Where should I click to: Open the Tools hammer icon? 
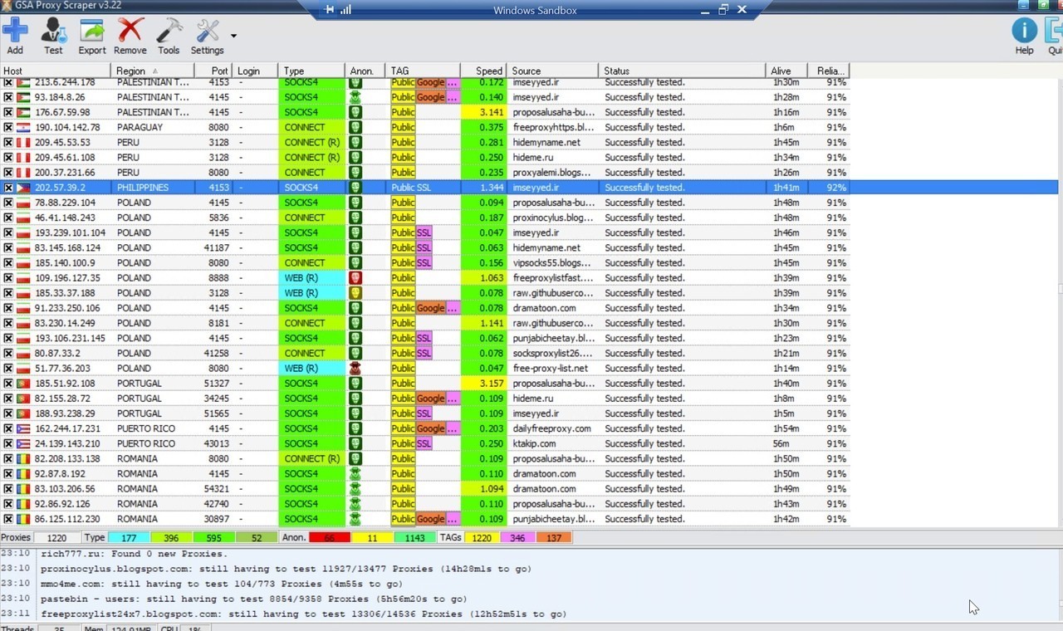[x=169, y=31]
